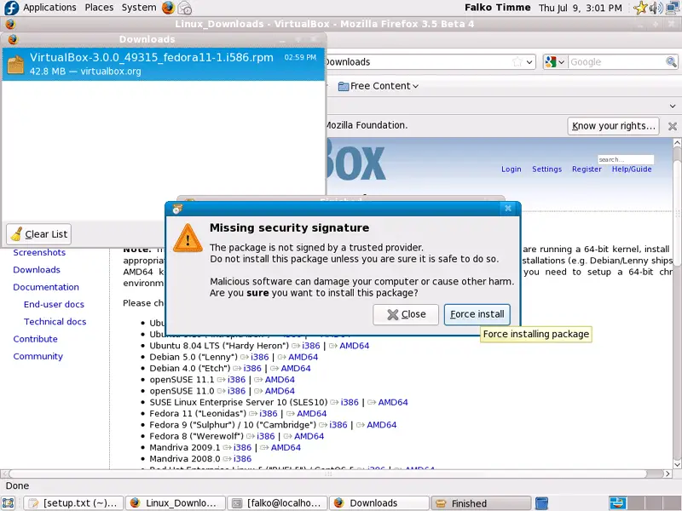Click the page vertical scrollbar down arrow
This screenshot has width=682, height=511.
click(677, 464)
